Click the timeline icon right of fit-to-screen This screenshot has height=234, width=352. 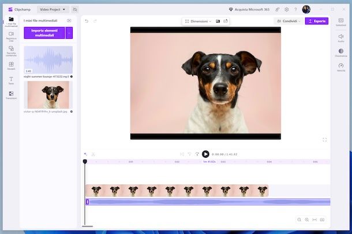tap(322, 220)
